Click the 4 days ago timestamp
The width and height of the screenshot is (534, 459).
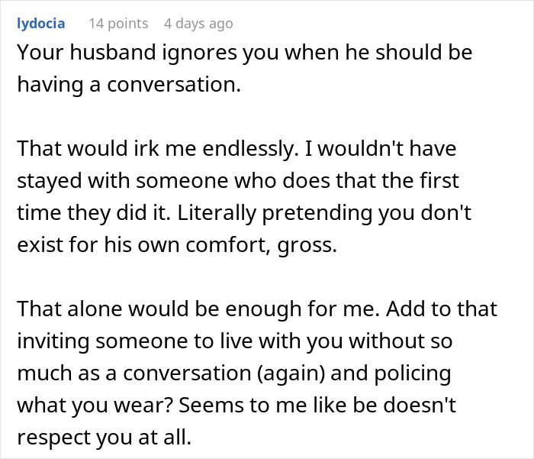[x=198, y=24]
